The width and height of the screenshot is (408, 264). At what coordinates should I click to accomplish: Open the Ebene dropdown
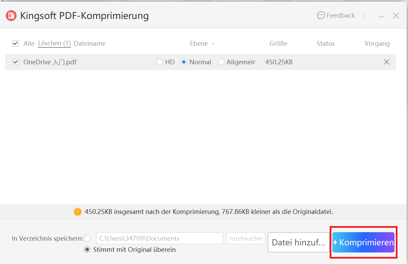pos(202,43)
